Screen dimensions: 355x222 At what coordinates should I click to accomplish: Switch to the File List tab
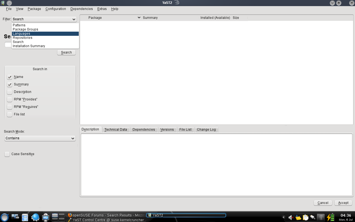186,130
